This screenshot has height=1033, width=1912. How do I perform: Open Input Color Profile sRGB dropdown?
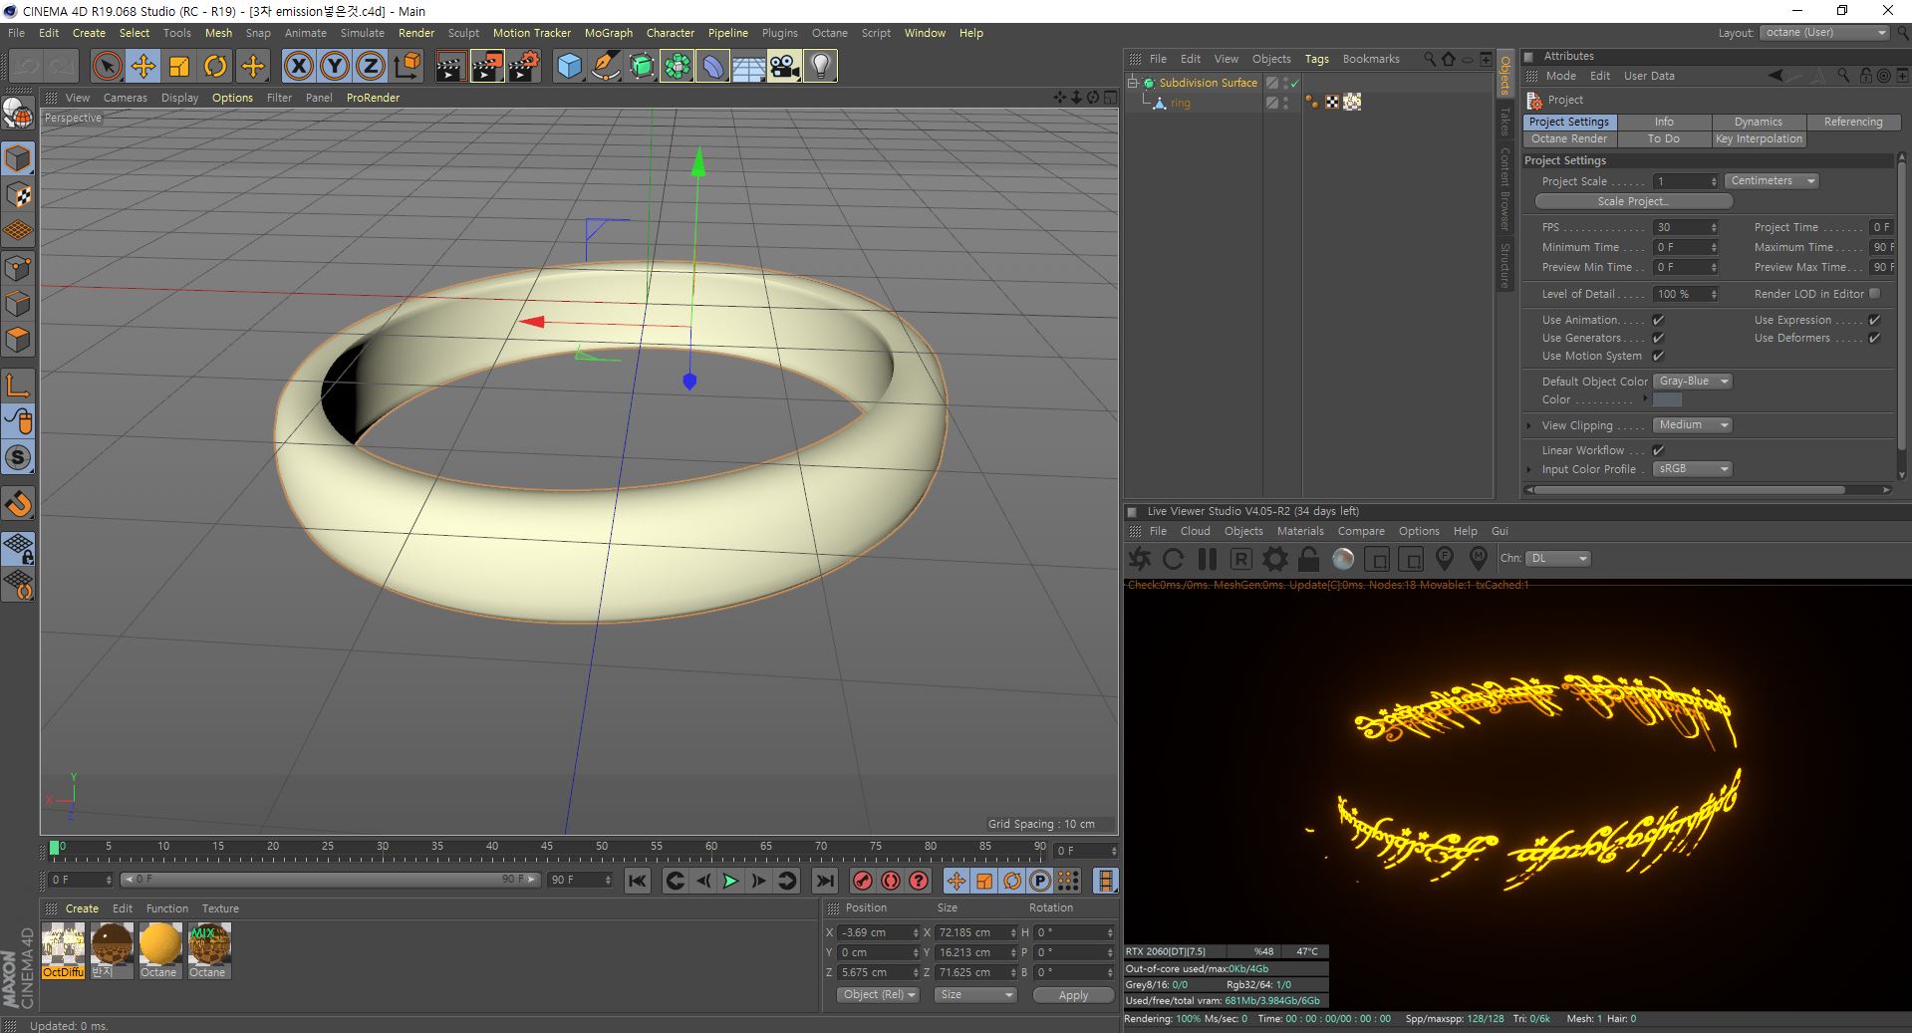coord(1692,469)
